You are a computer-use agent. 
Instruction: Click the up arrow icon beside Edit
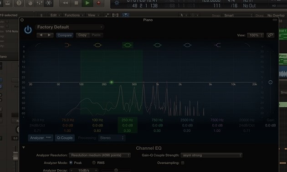[41, 15]
